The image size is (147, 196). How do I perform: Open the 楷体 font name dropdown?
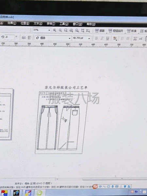[x=70, y=38]
